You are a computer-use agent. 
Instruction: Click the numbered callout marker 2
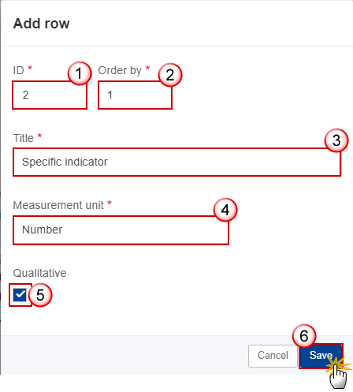point(170,75)
